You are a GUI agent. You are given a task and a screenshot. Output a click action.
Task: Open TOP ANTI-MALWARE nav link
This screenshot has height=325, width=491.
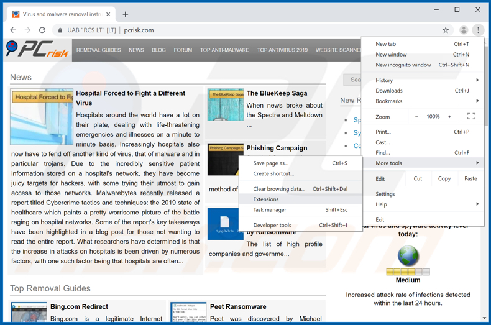coord(224,50)
